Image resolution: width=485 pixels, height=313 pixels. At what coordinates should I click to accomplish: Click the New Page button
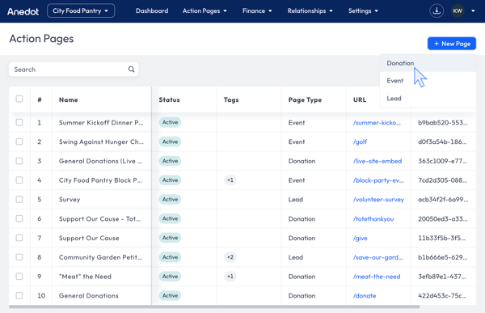pos(452,44)
